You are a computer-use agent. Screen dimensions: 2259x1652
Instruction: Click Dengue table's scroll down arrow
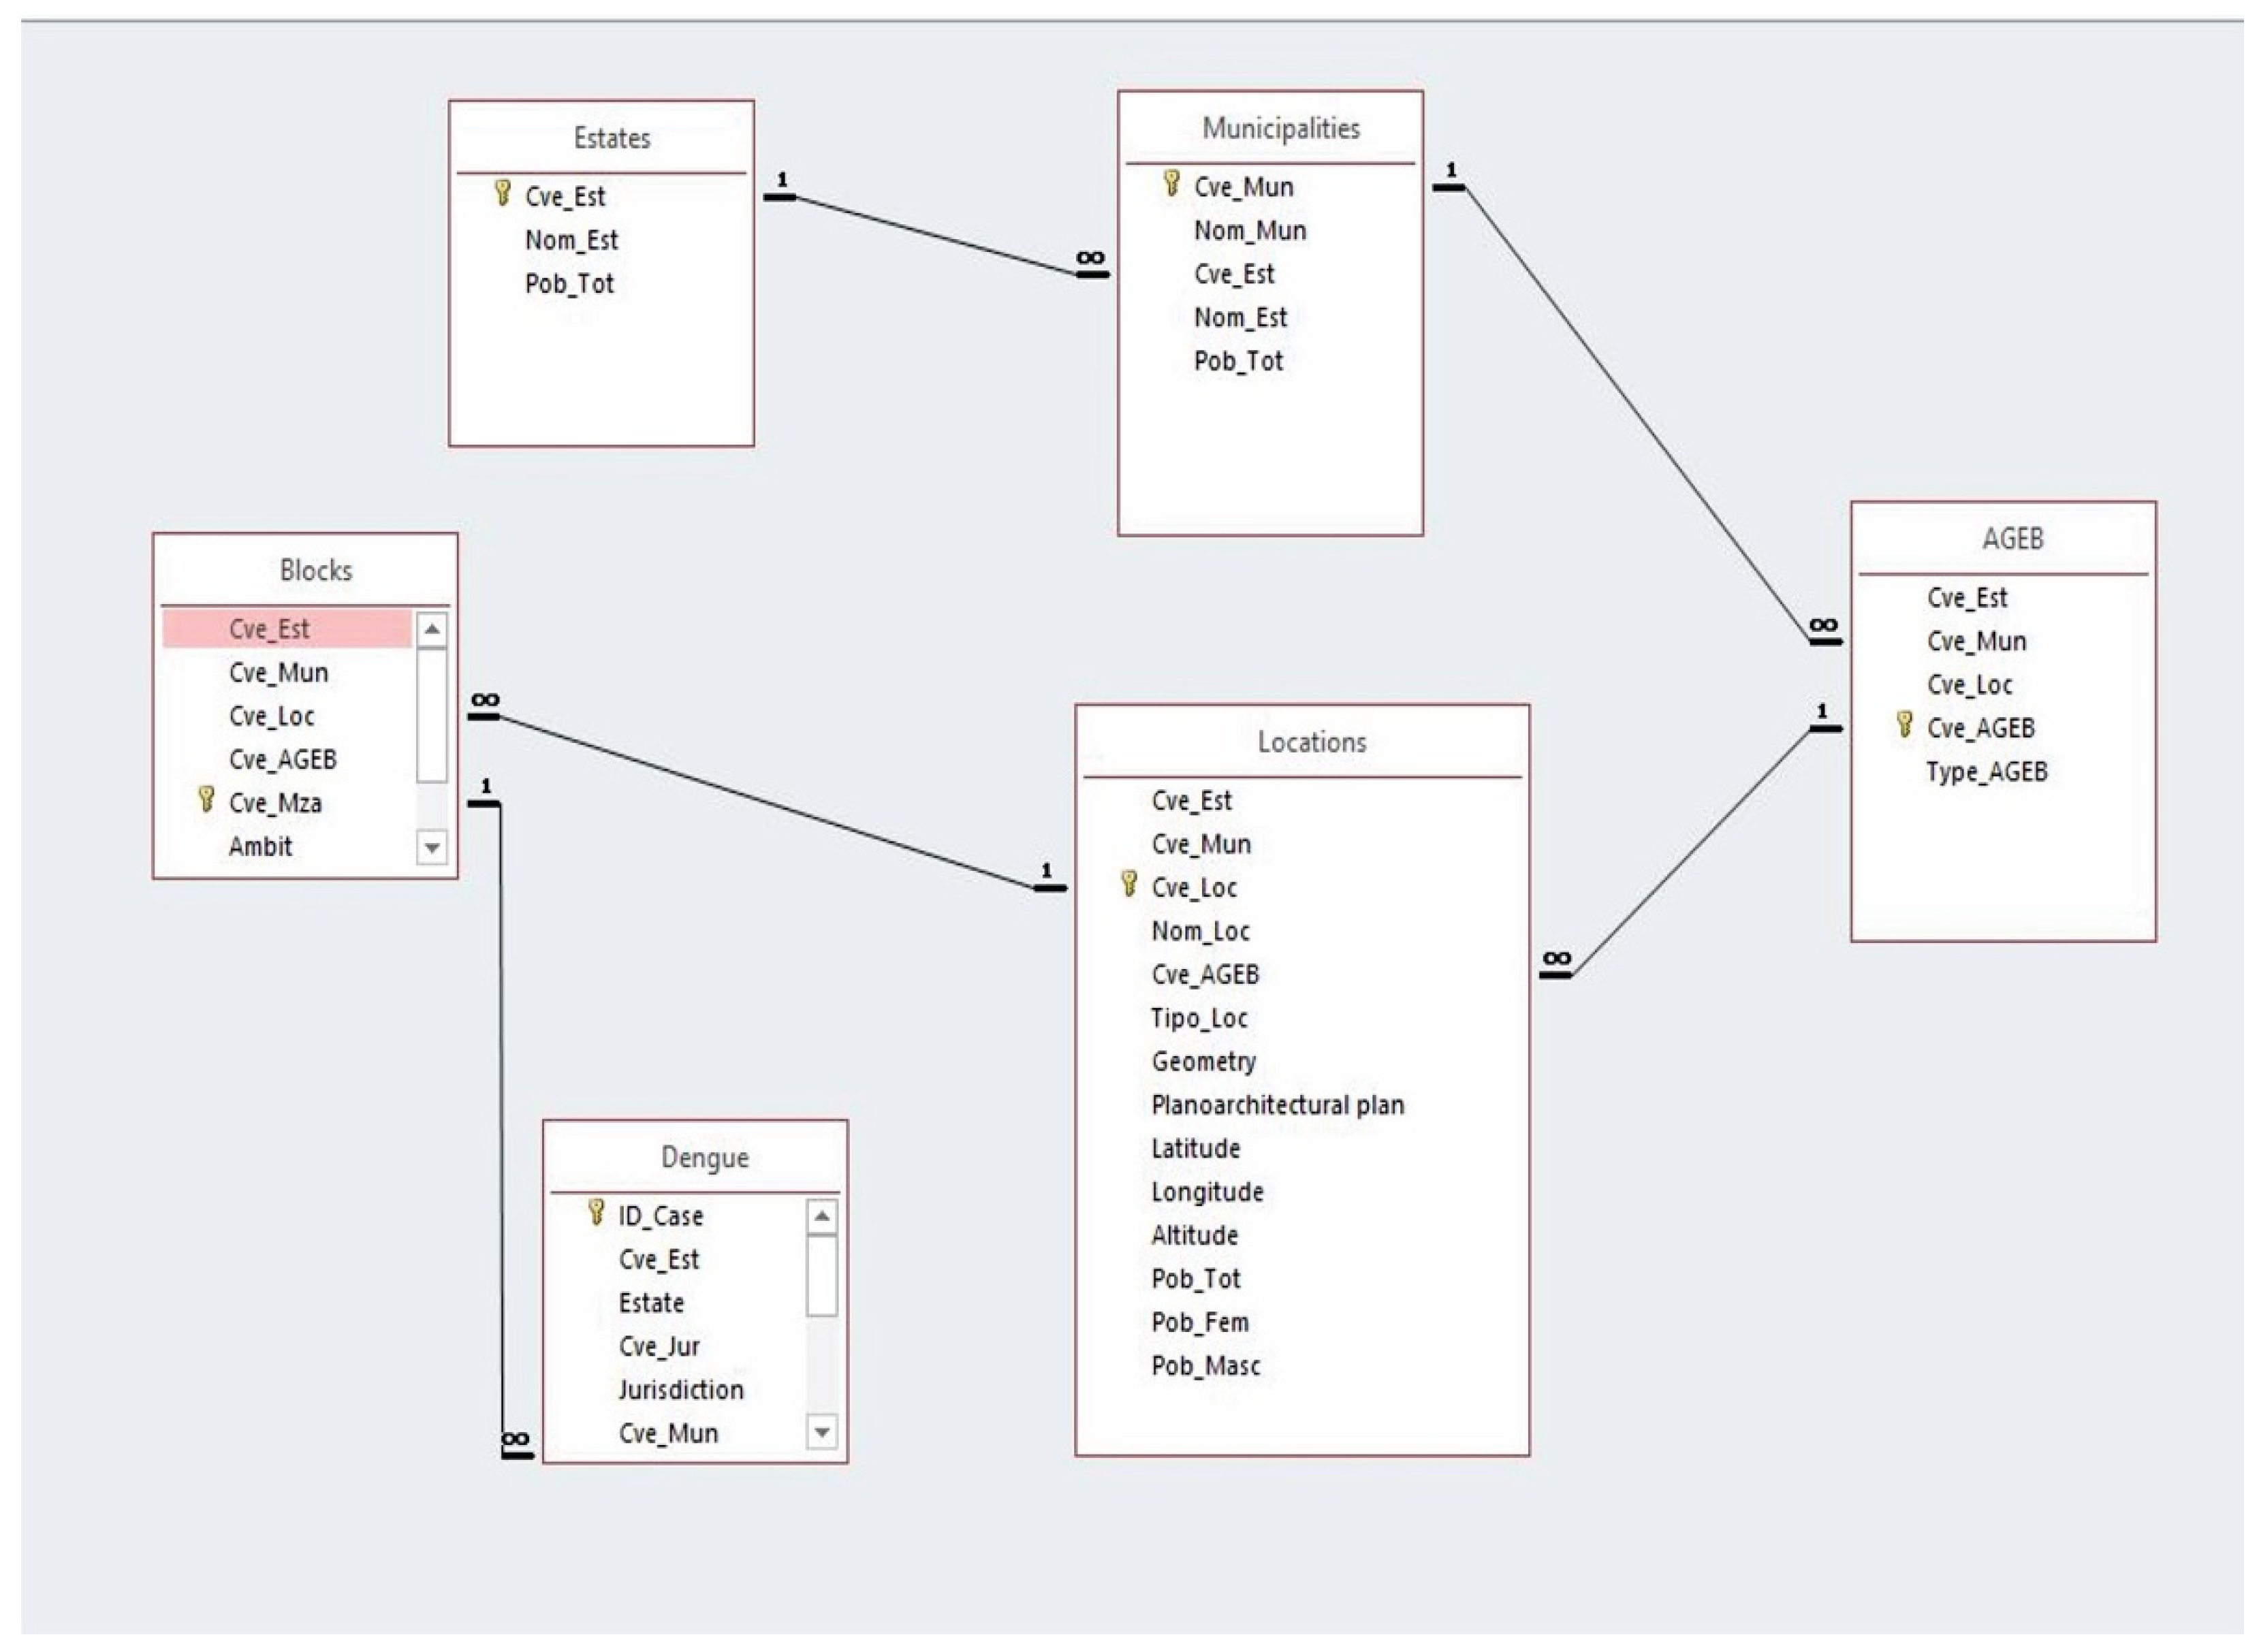point(821,1432)
